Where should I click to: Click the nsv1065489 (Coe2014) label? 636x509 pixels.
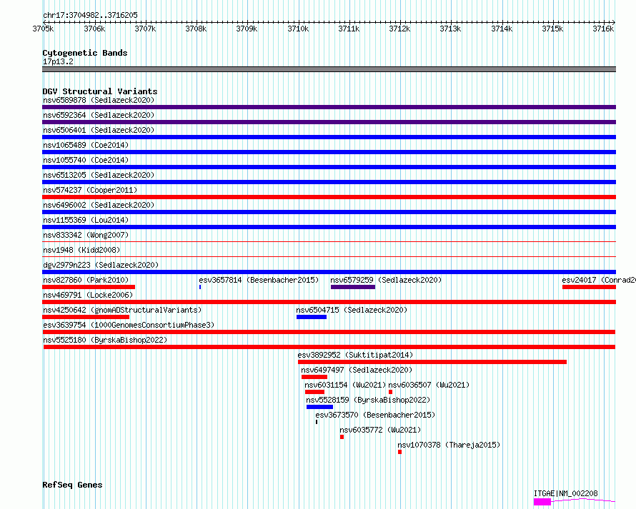pyautogui.click(x=86, y=145)
